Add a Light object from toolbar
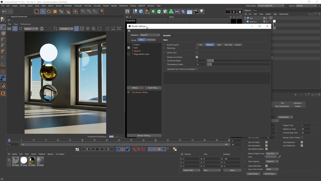This screenshot has width=321, height=181. tap(201, 11)
